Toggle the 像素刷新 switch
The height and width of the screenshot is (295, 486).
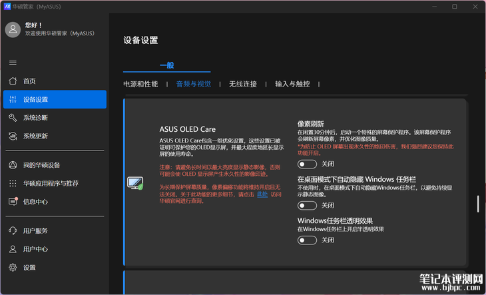(x=307, y=164)
